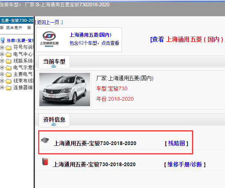The height and width of the screenshot is (188, 225).
Task: Click the computer icon at tree root
Action: click(x=3, y=40)
